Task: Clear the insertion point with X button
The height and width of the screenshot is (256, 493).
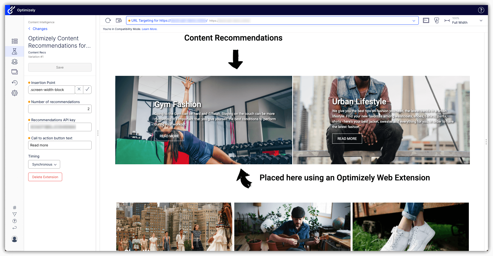Action: tap(79, 89)
